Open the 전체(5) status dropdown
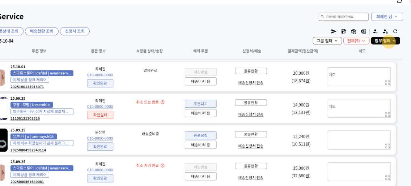 click(x=356, y=41)
